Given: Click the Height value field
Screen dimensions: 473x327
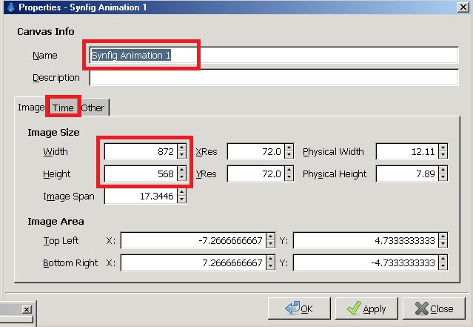Looking at the screenshot, I should coord(141,174).
